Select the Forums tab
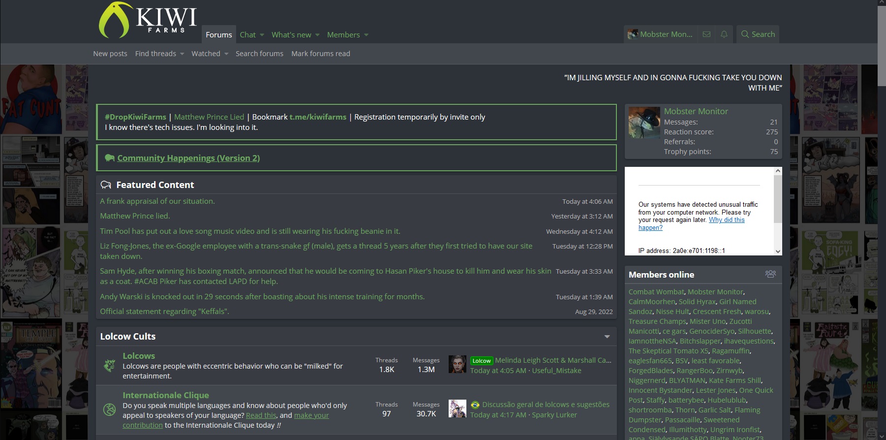Image resolution: width=886 pixels, height=440 pixels. (219, 34)
